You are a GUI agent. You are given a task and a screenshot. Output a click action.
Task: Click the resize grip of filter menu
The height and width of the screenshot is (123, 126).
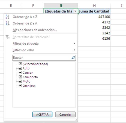[76, 120]
